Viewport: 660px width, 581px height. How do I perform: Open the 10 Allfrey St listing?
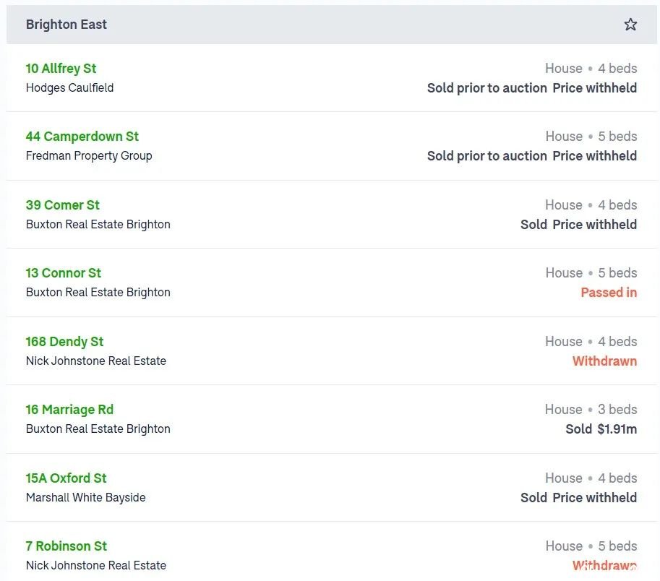tap(61, 68)
